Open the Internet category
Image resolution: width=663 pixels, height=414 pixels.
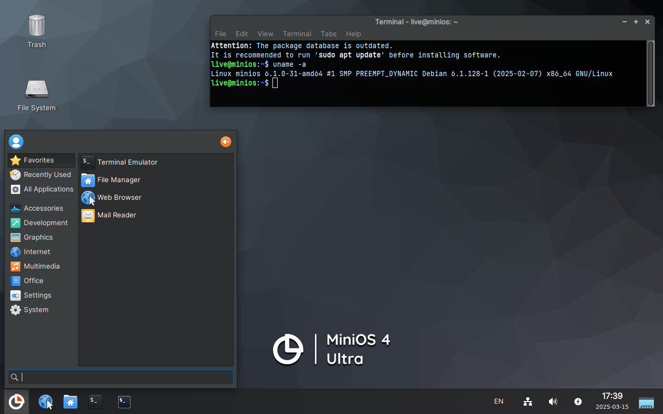pyautogui.click(x=41, y=252)
